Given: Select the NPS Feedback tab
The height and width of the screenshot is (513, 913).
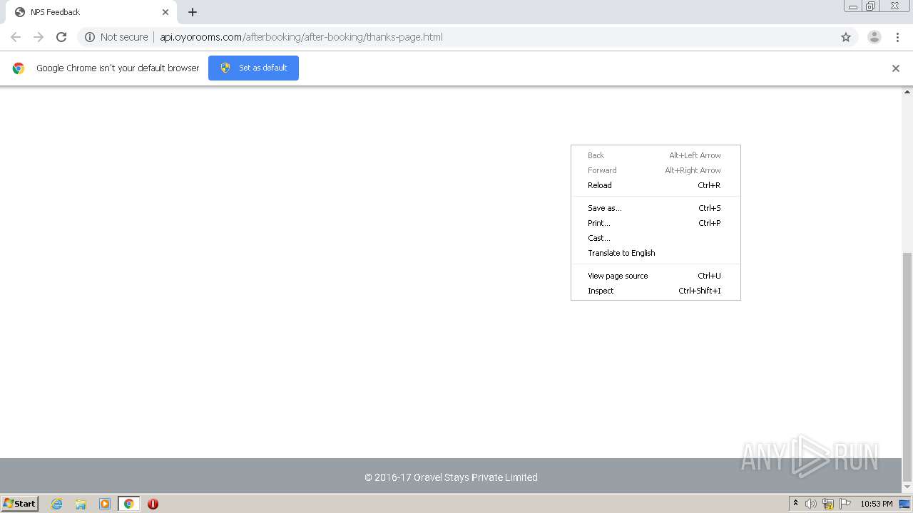Looking at the screenshot, I should point(91,12).
